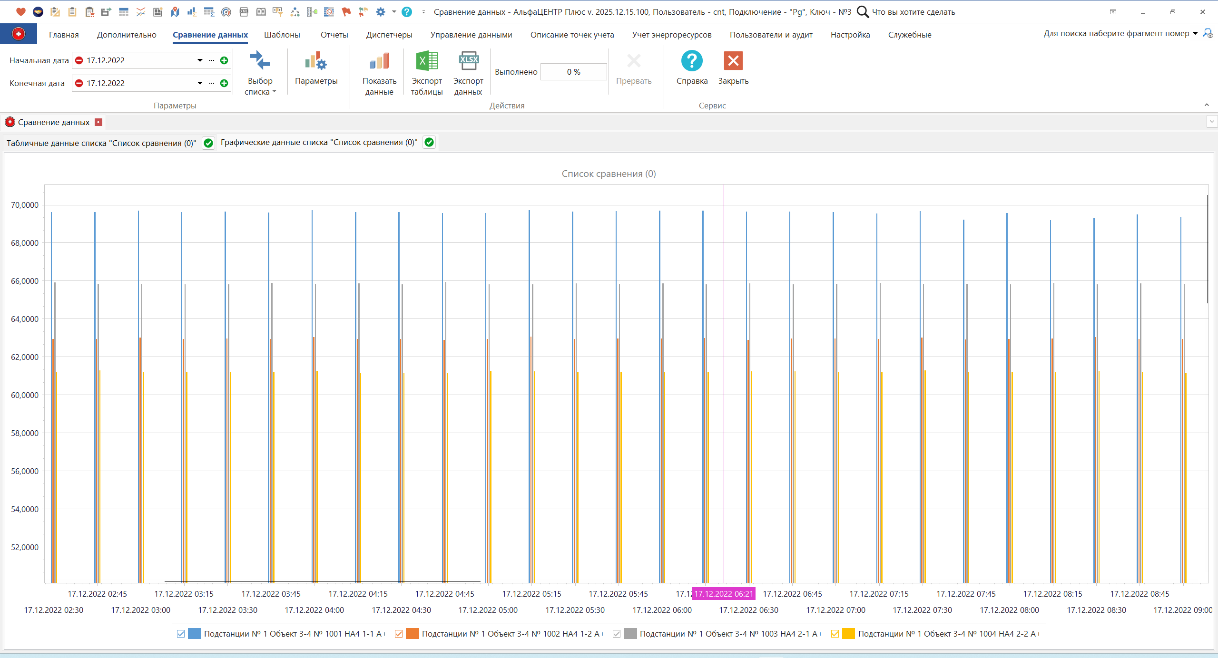1218x658 pixels.
Task: Open the Начальная дата dropdown arrow
Action: click(x=200, y=60)
